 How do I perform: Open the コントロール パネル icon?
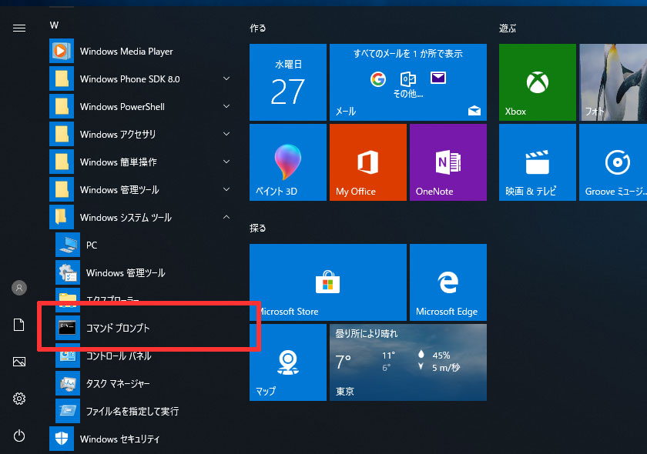click(x=68, y=356)
